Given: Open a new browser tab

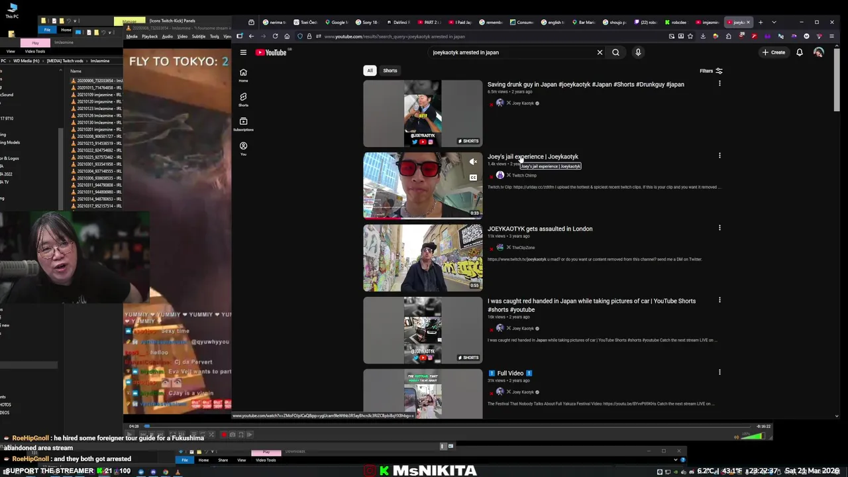Looking at the screenshot, I should pyautogui.click(x=761, y=22).
